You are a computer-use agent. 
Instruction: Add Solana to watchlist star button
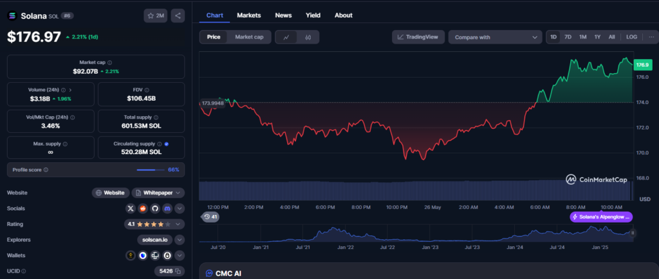pos(156,16)
